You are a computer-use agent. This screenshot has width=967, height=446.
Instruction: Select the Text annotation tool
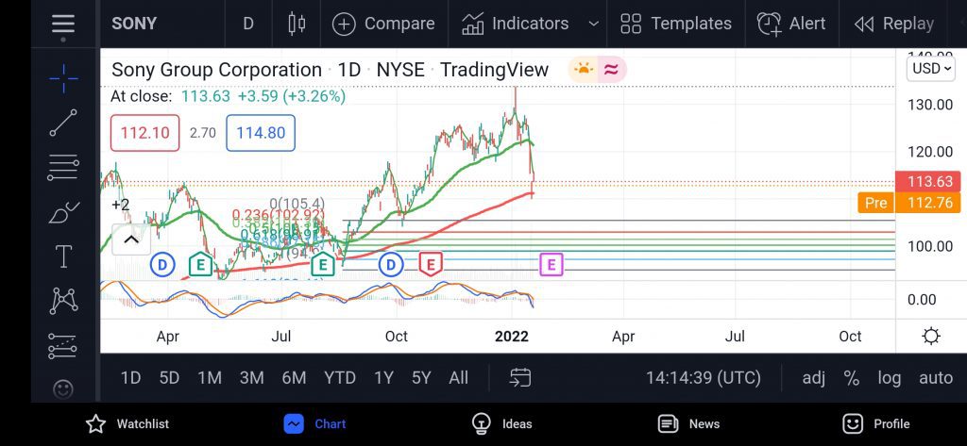pyautogui.click(x=63, y=256)
